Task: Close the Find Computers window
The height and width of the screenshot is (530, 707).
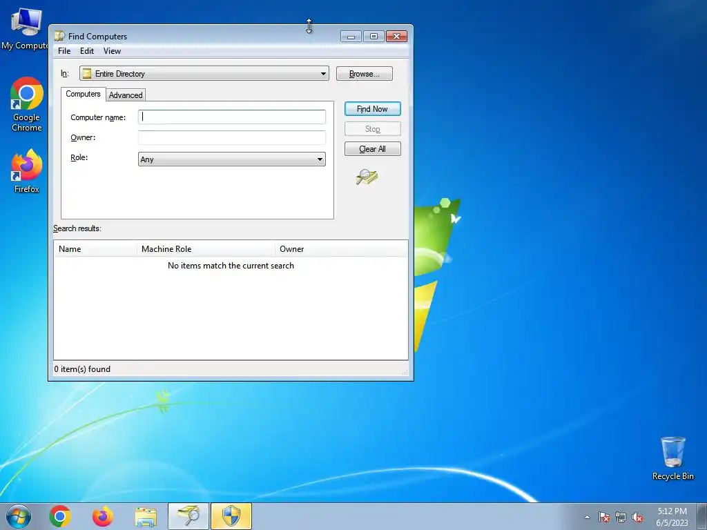Action: 396,36
